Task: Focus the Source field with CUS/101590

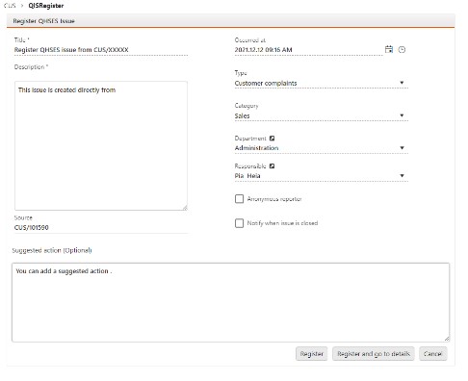Action: 101,228
